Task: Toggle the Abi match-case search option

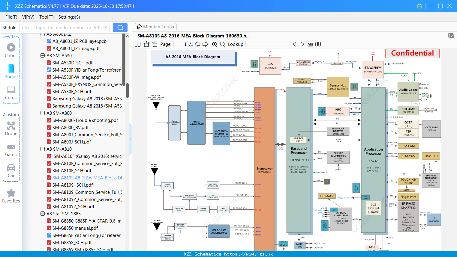Action: [x=310, y=44]
